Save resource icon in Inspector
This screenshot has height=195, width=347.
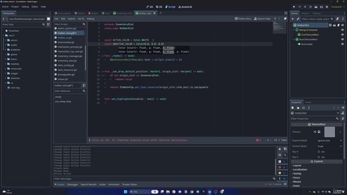(x=304, y=108)
